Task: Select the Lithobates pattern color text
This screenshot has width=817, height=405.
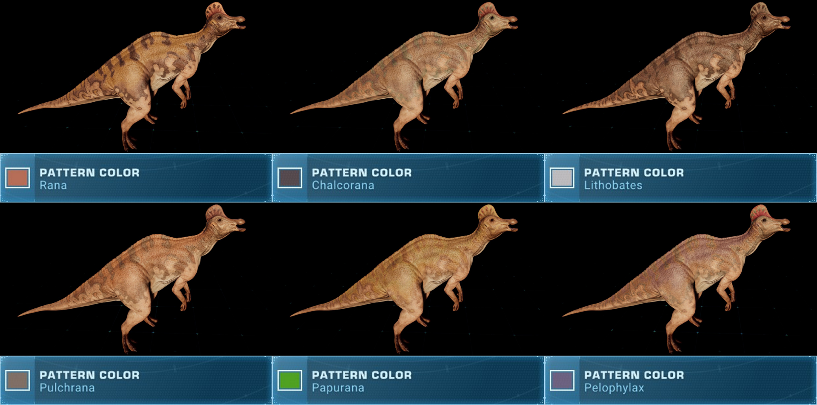Action: [x=613, y=185]
